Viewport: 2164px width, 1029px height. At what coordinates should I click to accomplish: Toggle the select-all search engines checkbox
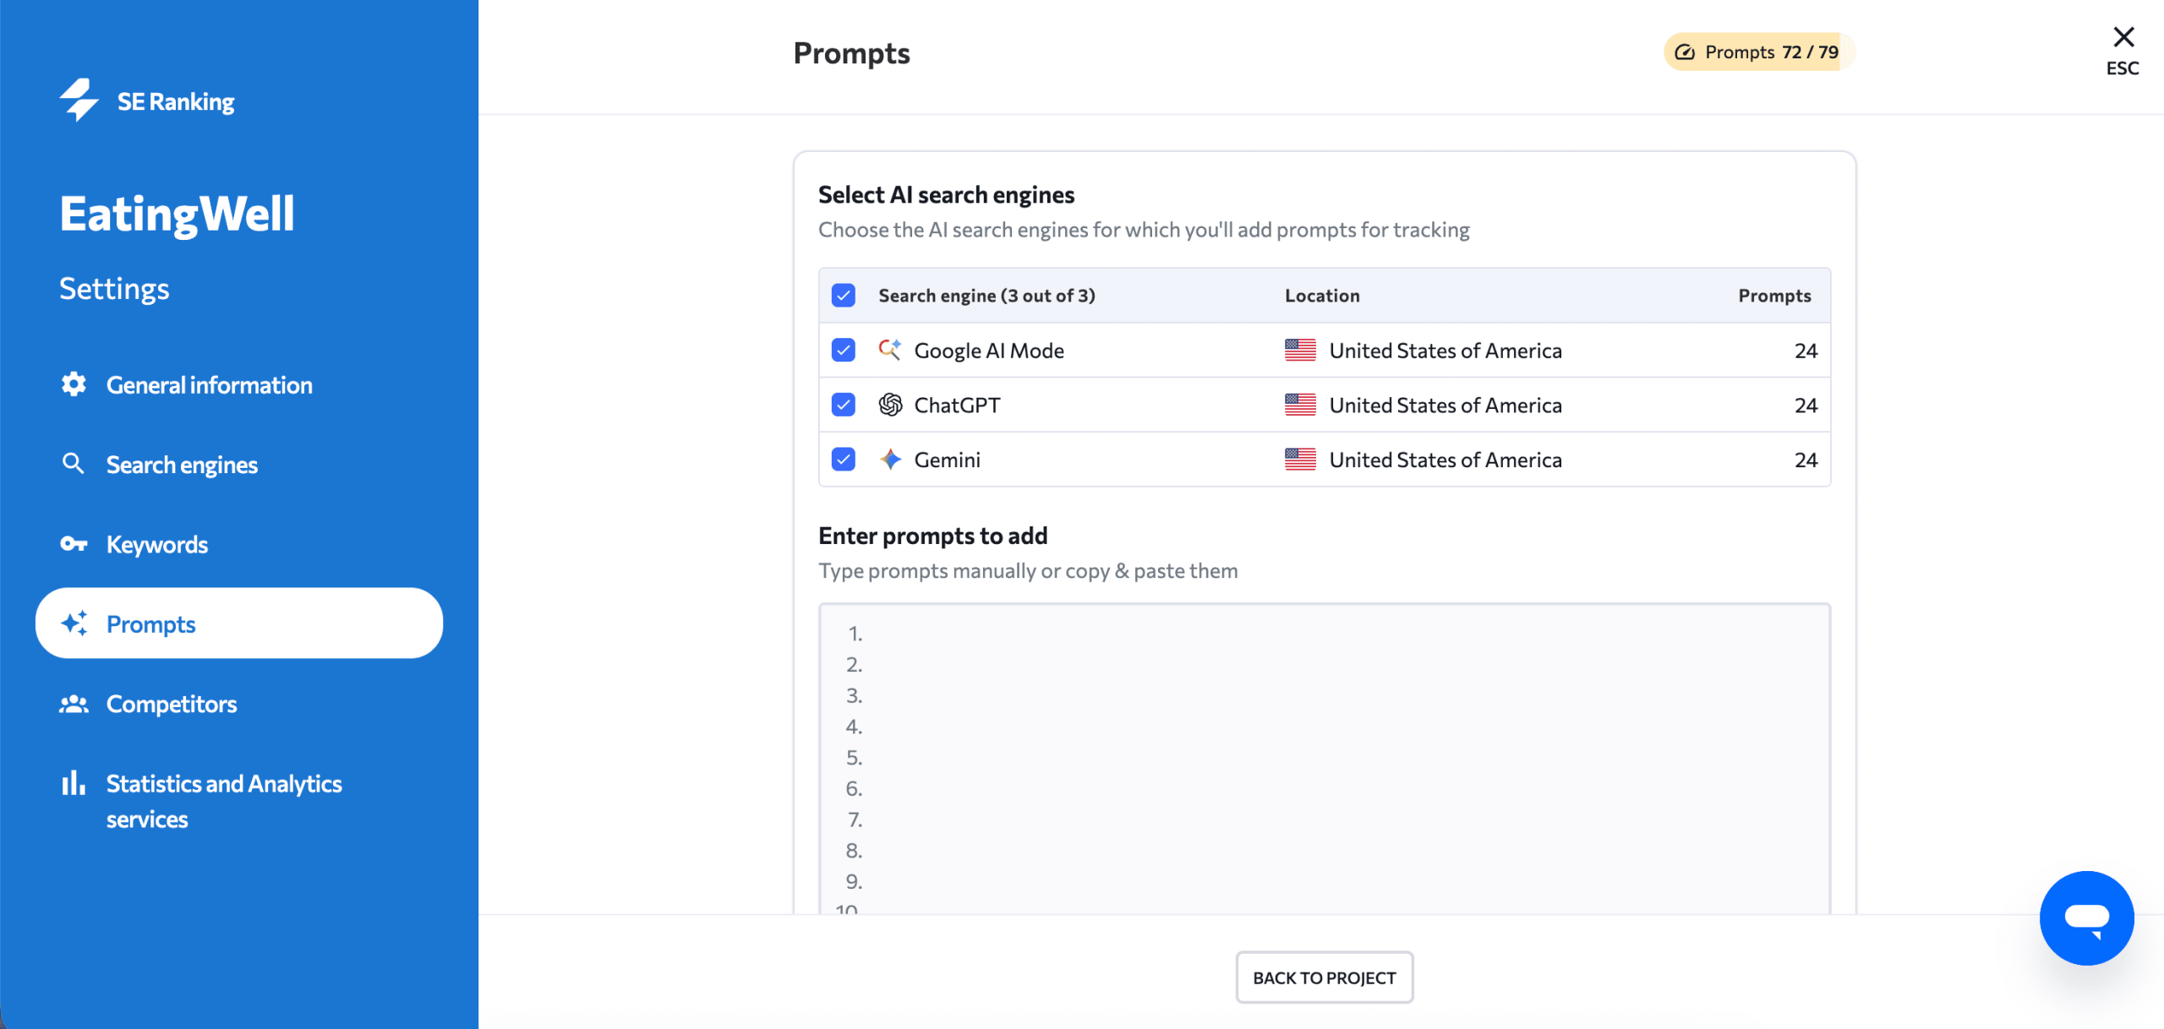click(x=843, y=295)
